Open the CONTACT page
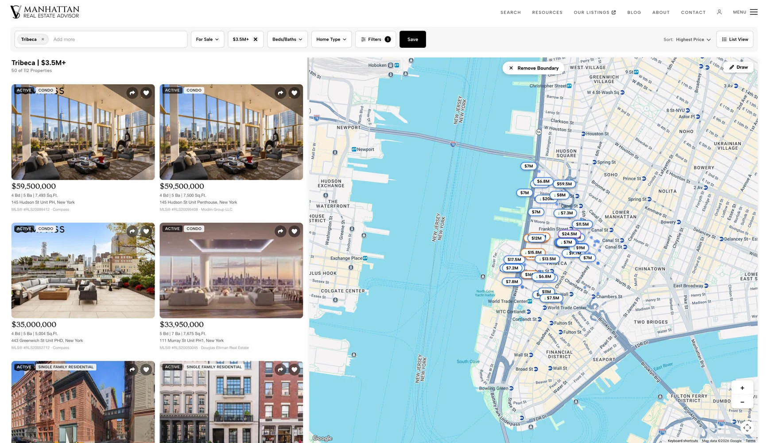 pos(693,12)
